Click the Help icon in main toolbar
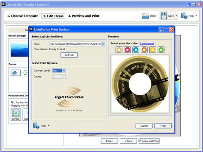The width and height of the screenshot is (203, 152). point(184,16)
